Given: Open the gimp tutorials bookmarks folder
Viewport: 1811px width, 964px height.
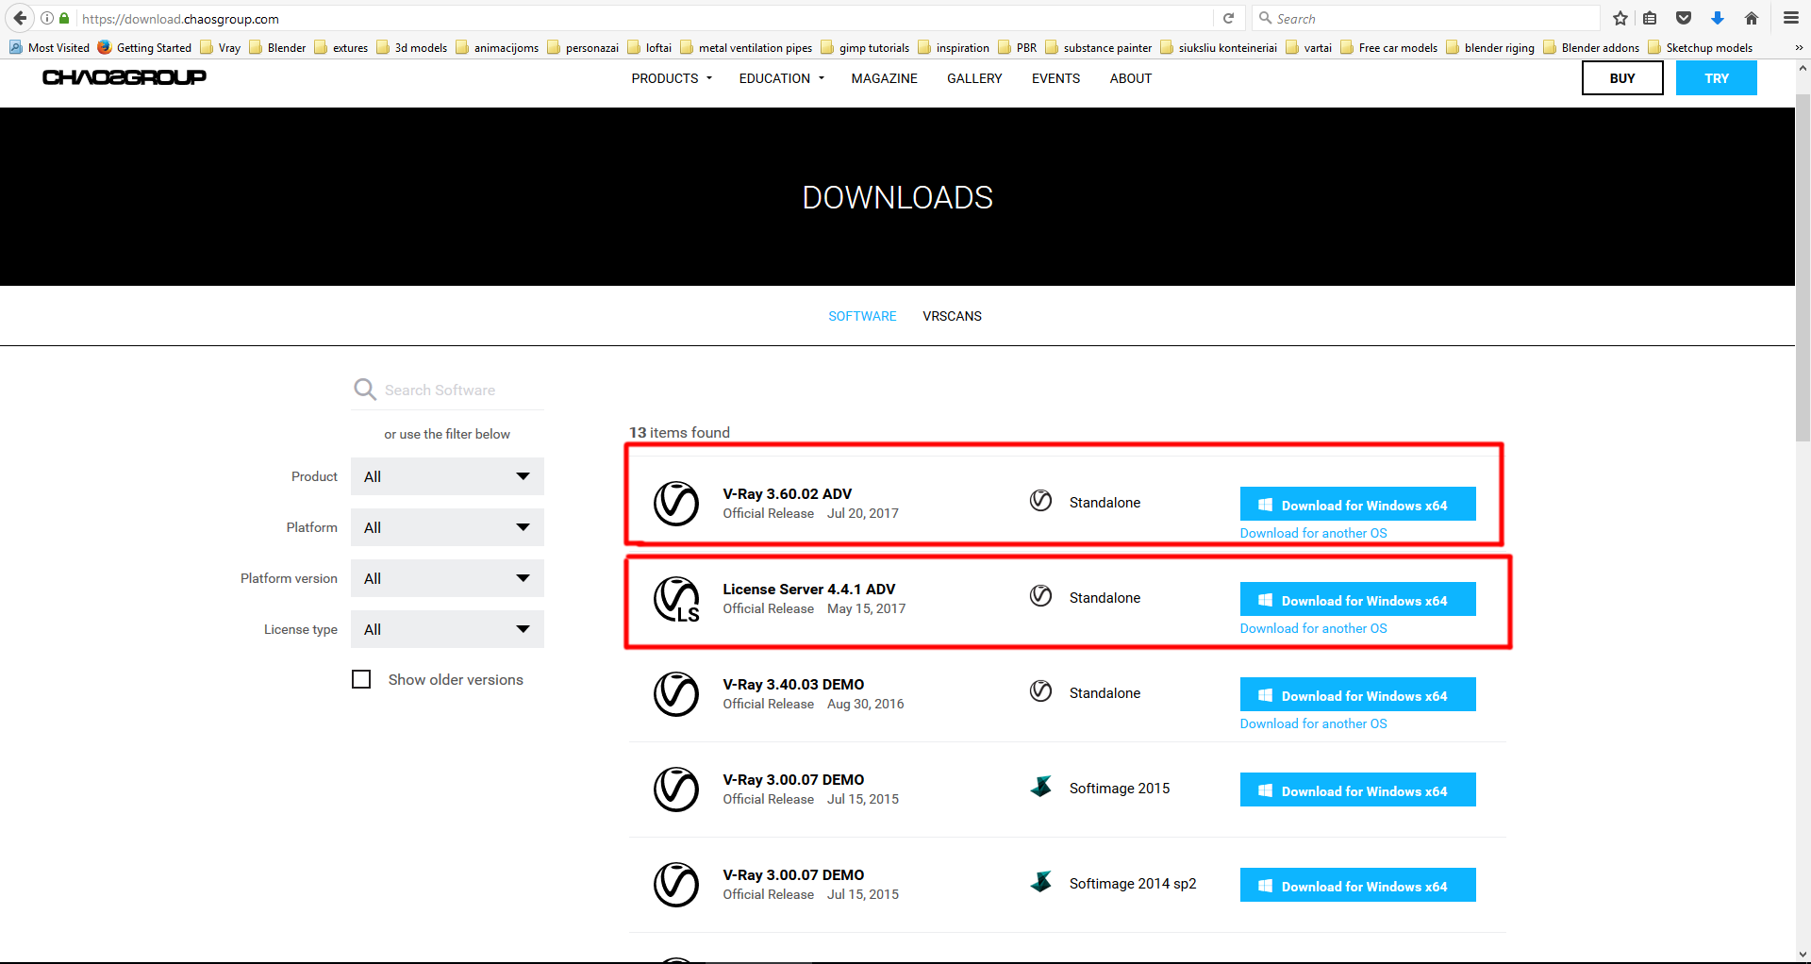Looking at the screenshot, I should click(865, 47).
